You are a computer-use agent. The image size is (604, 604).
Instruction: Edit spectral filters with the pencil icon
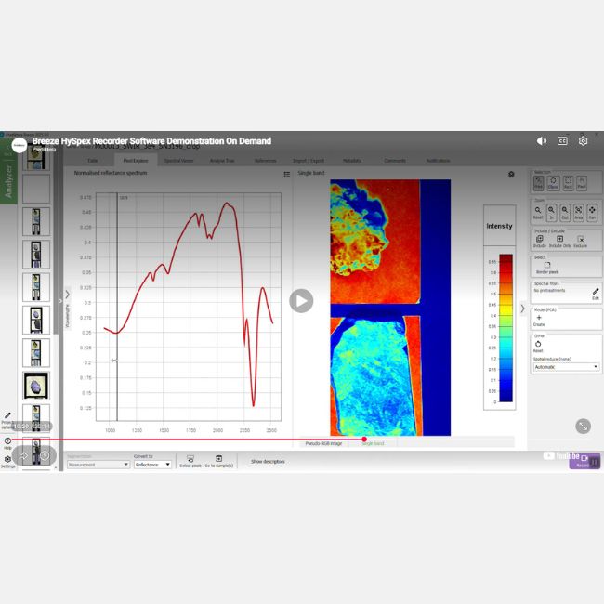coord(596,294)
